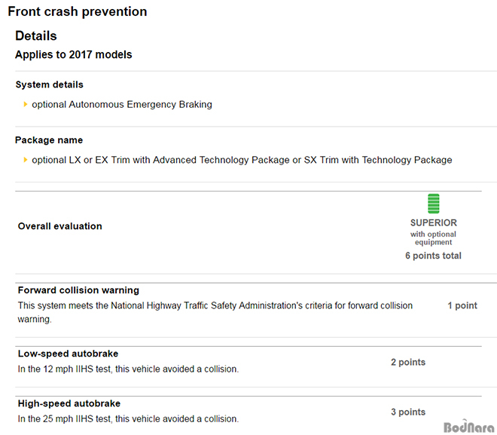
Task: Click the yellow arrow beside LX or EX Trim
Action: pos(26,160)
